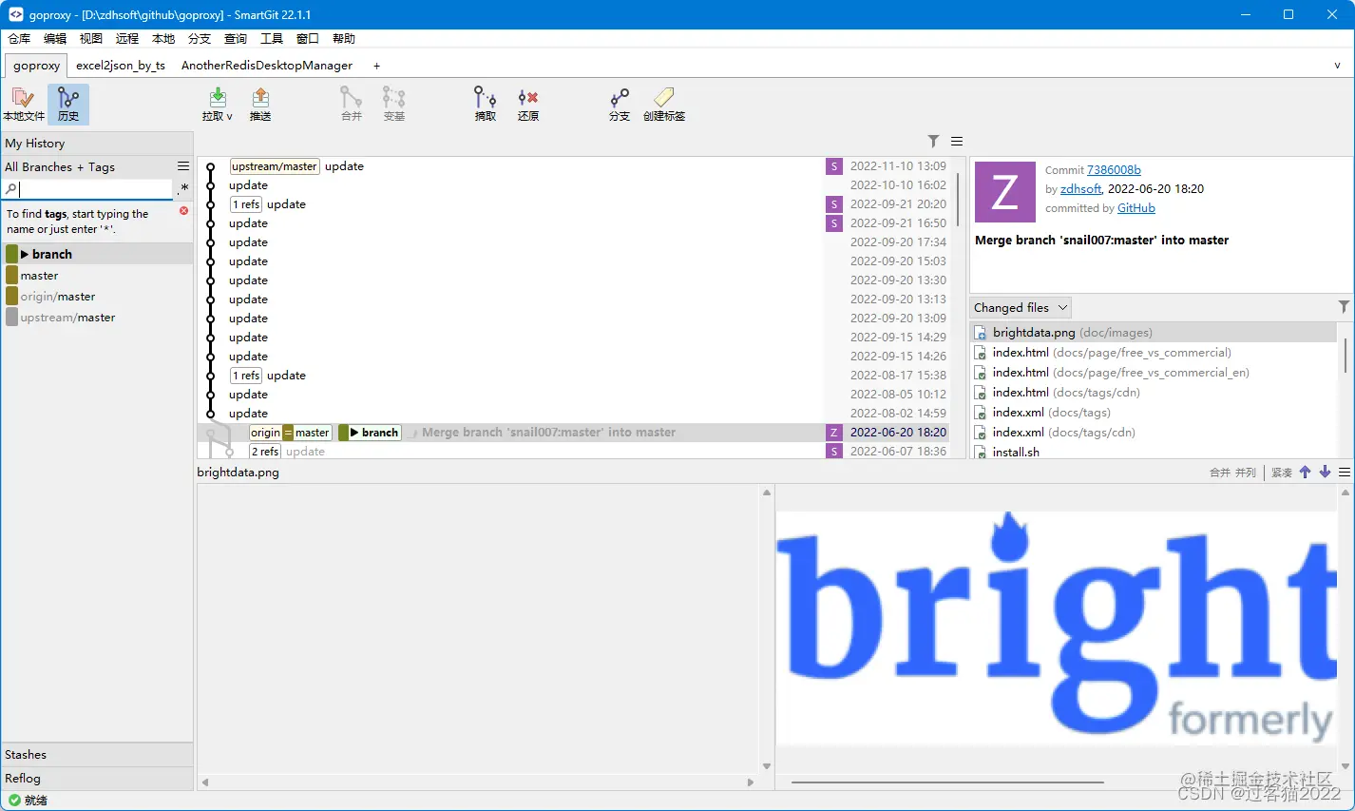The height and width of the screenshot is (811, 1355).
Task: Click the brightdata.png file icon
Action: [982, 333]
